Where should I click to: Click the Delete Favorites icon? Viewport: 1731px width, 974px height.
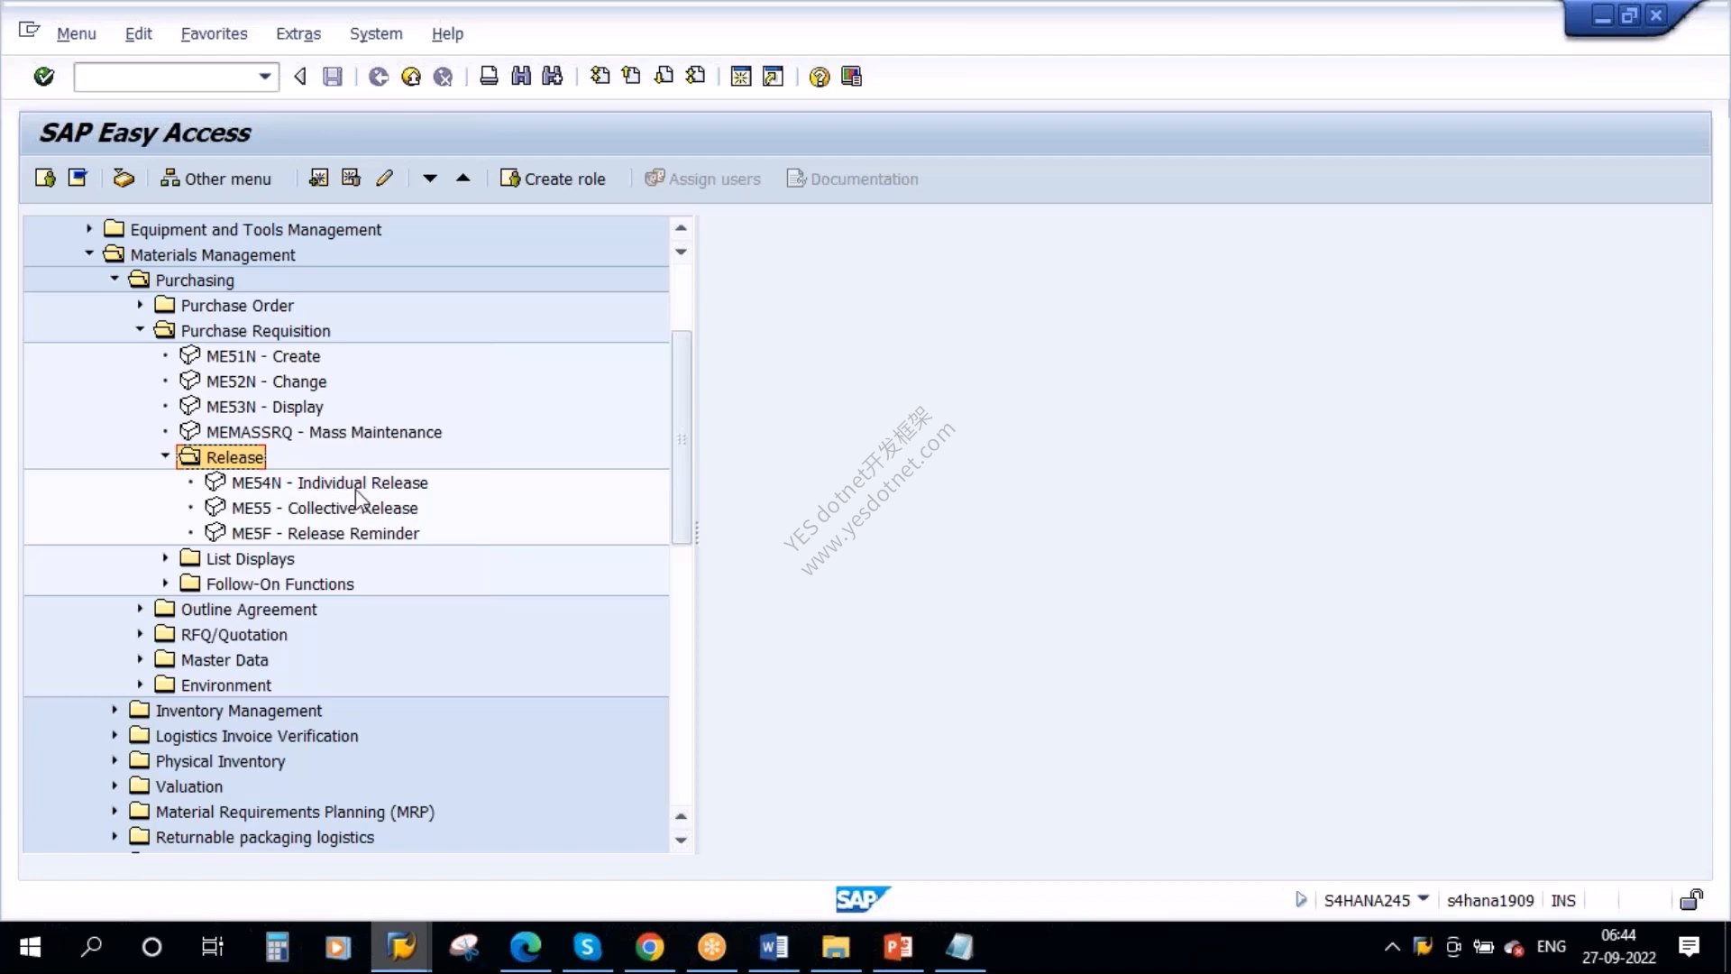coord(351,179)
